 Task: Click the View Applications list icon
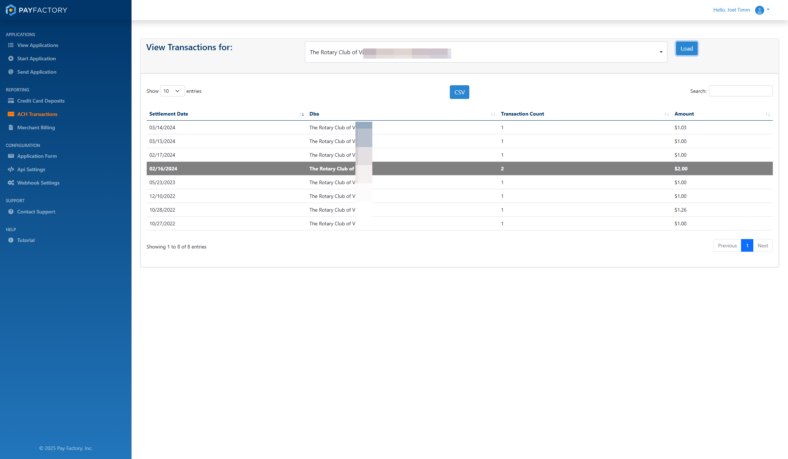pyautogui.click(x=11, y=45)
